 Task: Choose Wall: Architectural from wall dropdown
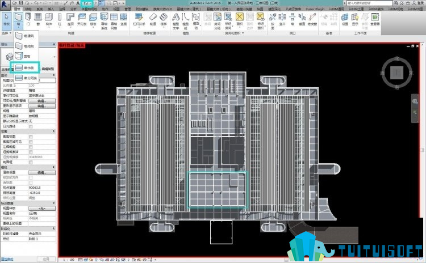tap(26, 36)
